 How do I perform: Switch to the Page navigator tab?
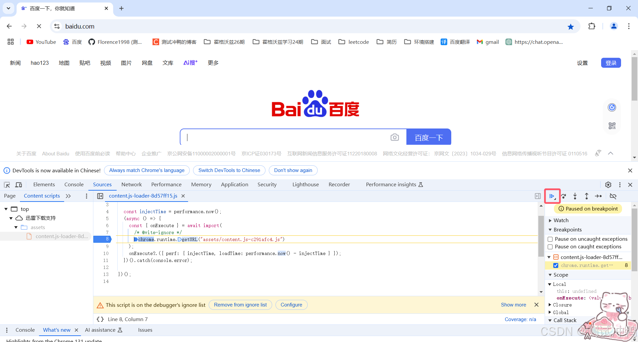(x=10, y=196)
